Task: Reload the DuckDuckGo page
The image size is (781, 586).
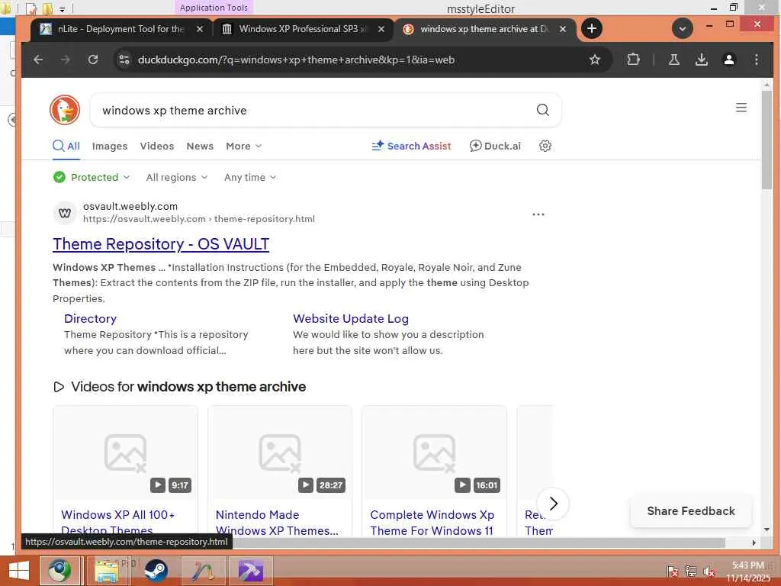Action: coord(92,60)
